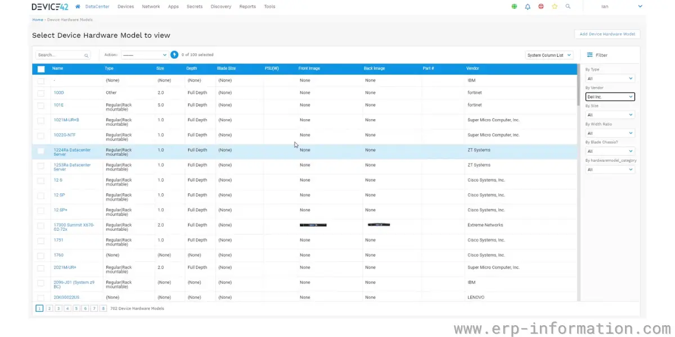Run the selected action with the blue button
This screenshot has width=675, height=337.
pyautogui.click(x=174, y=55)
